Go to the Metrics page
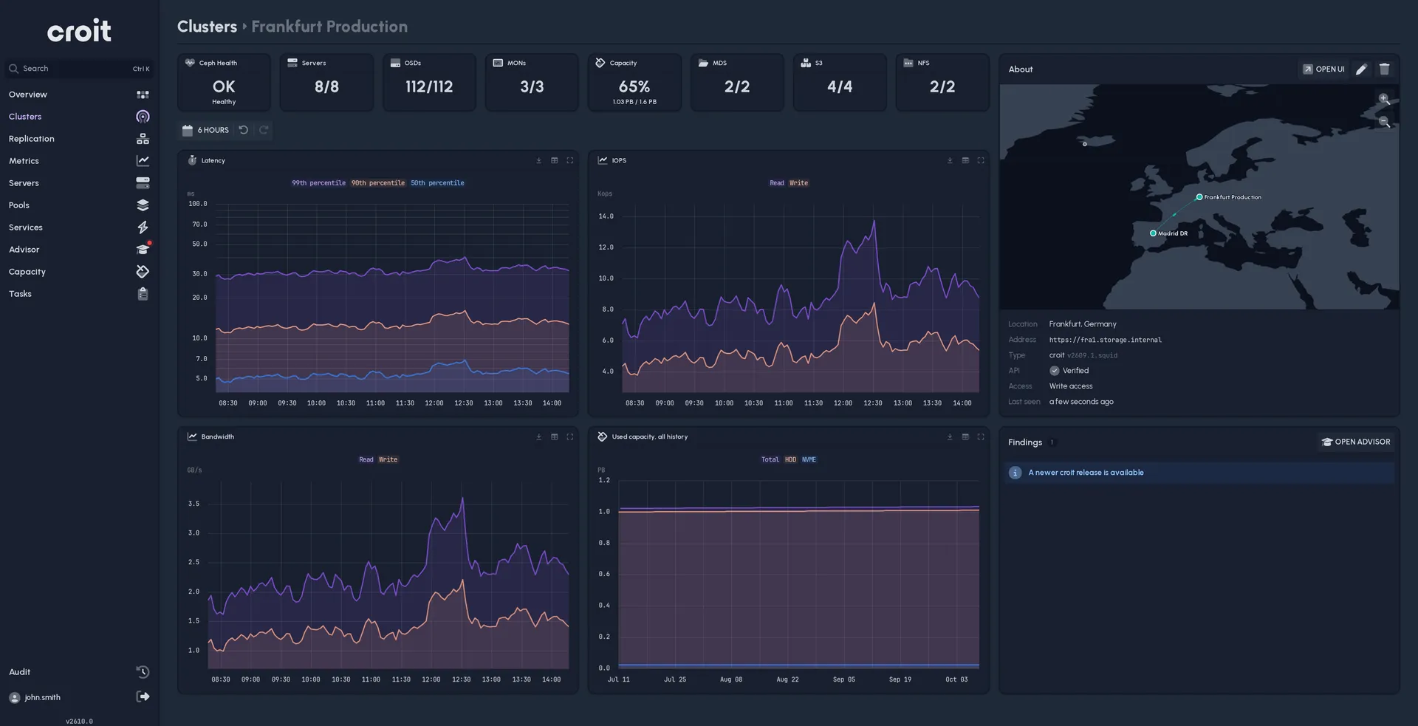This screenshot has height=726, width=1418. pyautogui.click(x=78, y=161)
